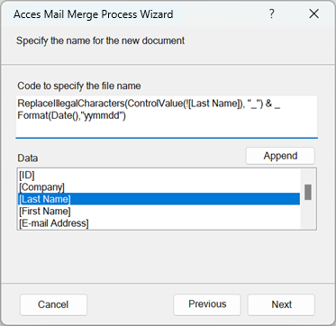Select [ID] in the Data list
Image resolution: width=336 pixels, height=326 pixels.
159,175
